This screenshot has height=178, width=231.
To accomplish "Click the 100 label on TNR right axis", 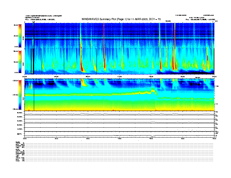I will [217, 86].
